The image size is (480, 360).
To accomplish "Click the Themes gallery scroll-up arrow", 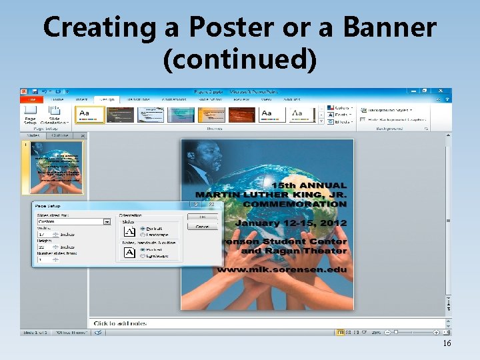I will [x=321, y=109].
